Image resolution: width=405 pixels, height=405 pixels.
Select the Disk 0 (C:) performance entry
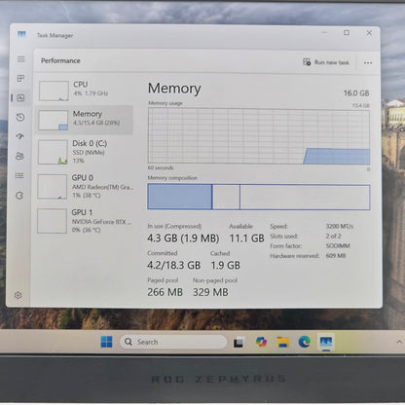(85, 152)
